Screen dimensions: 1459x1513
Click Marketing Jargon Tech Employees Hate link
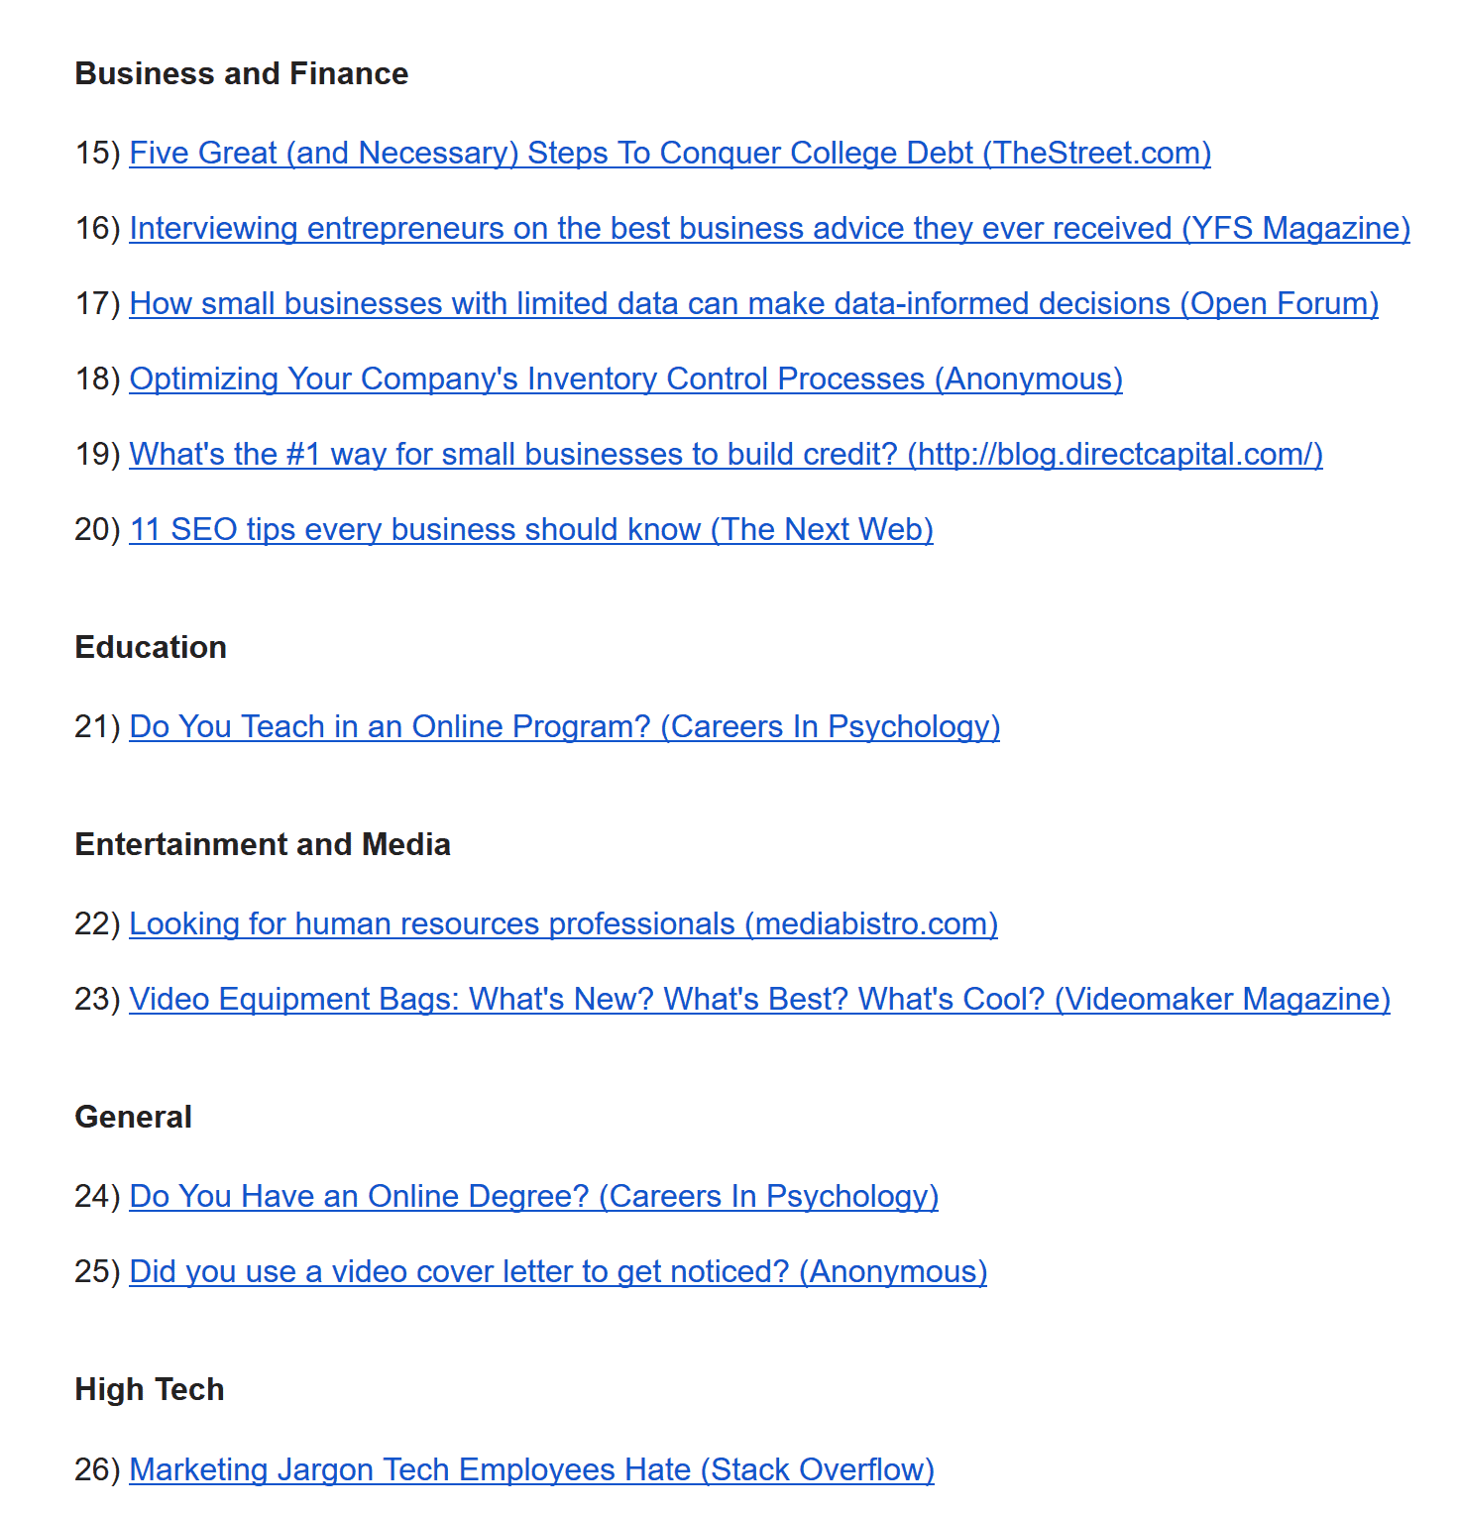pos(531,1470)
